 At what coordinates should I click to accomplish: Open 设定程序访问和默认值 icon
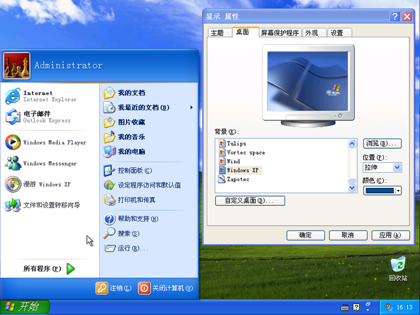pyautogui.click(x=110, y=185)
